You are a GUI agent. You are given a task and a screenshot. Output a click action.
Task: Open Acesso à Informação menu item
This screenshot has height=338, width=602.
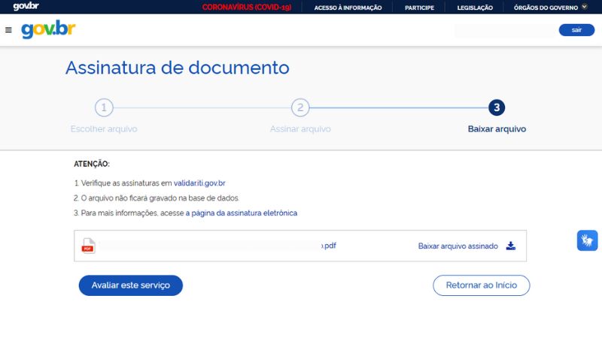pyautogui.click(x=348, y=8)
